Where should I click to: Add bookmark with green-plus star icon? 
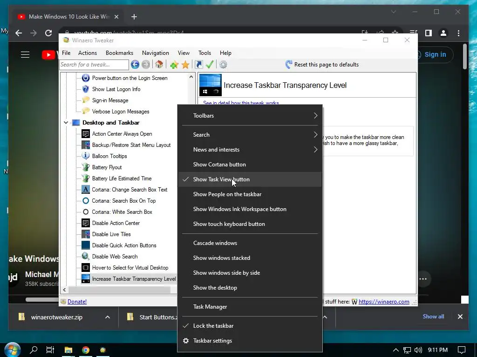pyautogui.click(x=174, y=64)
